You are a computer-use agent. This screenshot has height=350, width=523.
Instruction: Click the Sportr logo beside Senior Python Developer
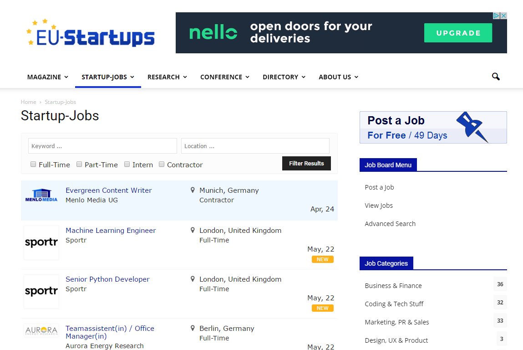pyautogui.click(x=41, y=291)
